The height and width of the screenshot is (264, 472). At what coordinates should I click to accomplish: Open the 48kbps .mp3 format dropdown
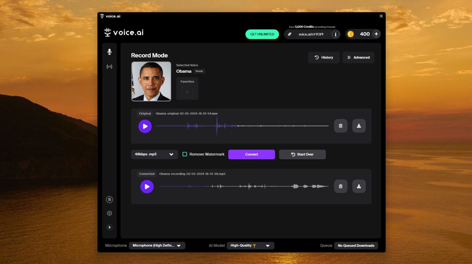click(154, 154)
